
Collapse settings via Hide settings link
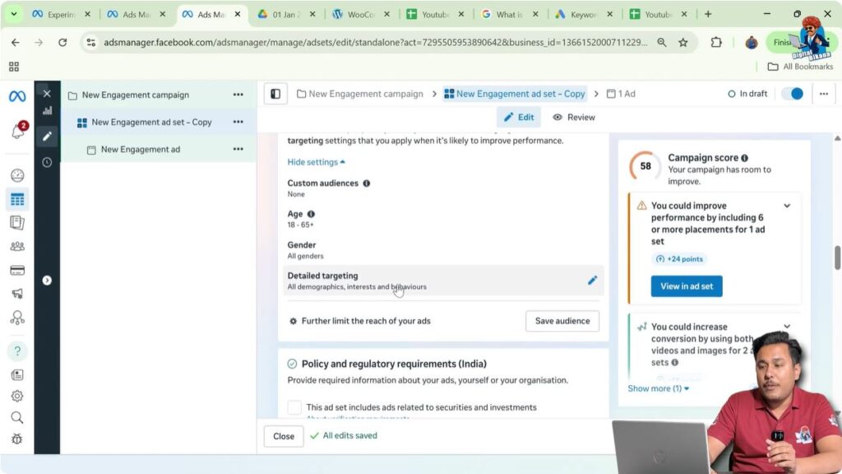pyautogui.click(x=312, y=162)
